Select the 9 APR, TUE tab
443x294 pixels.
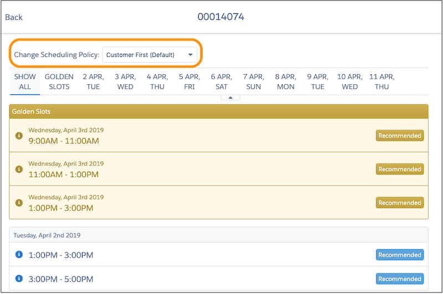point(317,81)
